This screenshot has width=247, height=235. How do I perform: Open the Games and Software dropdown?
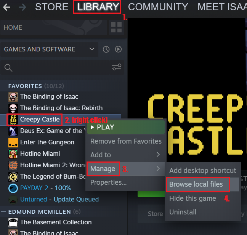pyautogui.click(x=49, y=49)
